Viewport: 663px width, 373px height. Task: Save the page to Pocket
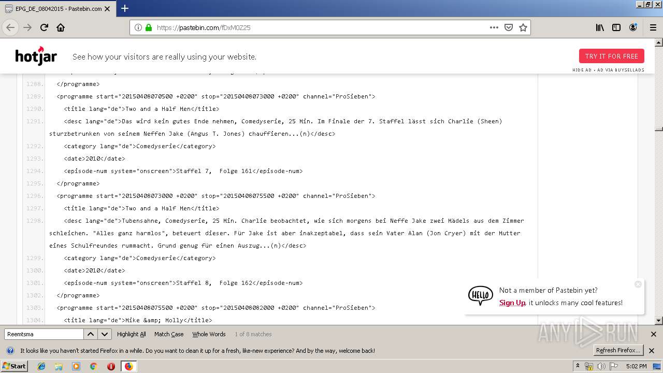(509, 27)
